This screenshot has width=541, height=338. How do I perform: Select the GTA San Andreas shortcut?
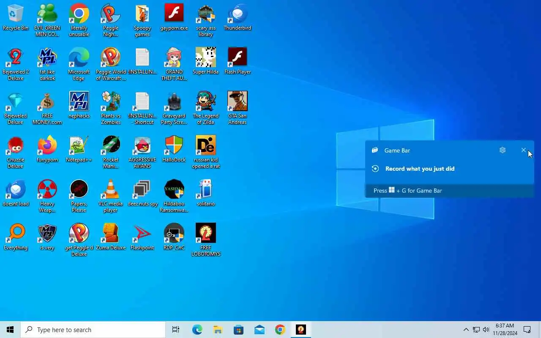[238, 109]
